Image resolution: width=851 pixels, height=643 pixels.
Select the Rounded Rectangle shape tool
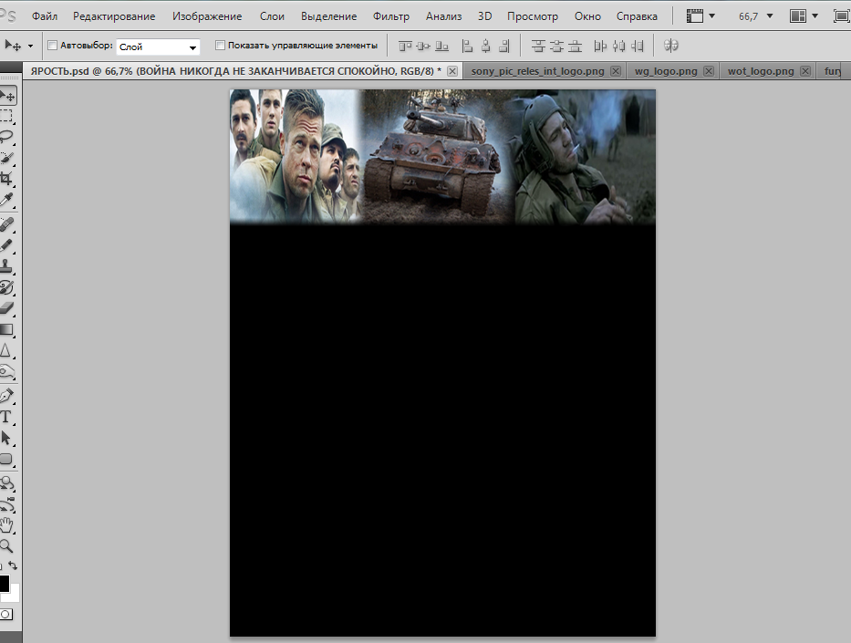click(x=6, y=459)
